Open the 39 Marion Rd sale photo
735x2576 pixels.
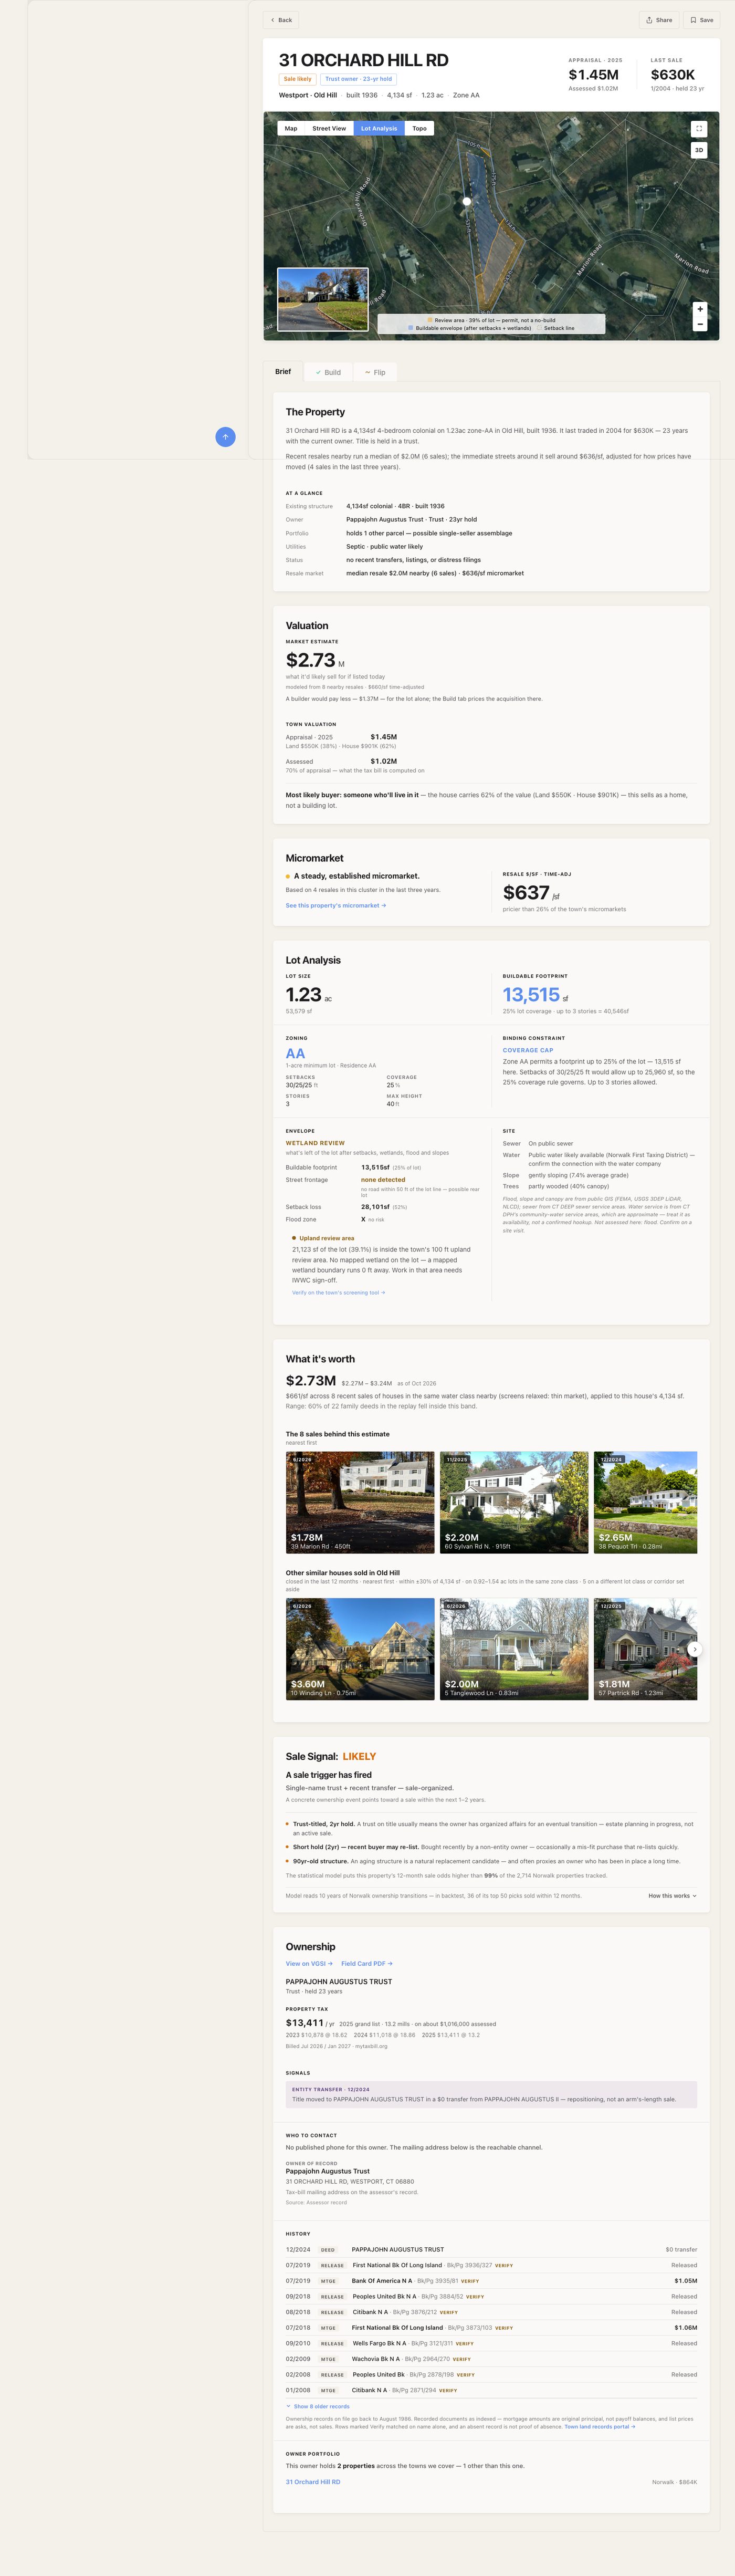click(x=360, y=1502)
